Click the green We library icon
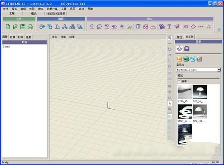The image size is (224, 165). [186, 59]
